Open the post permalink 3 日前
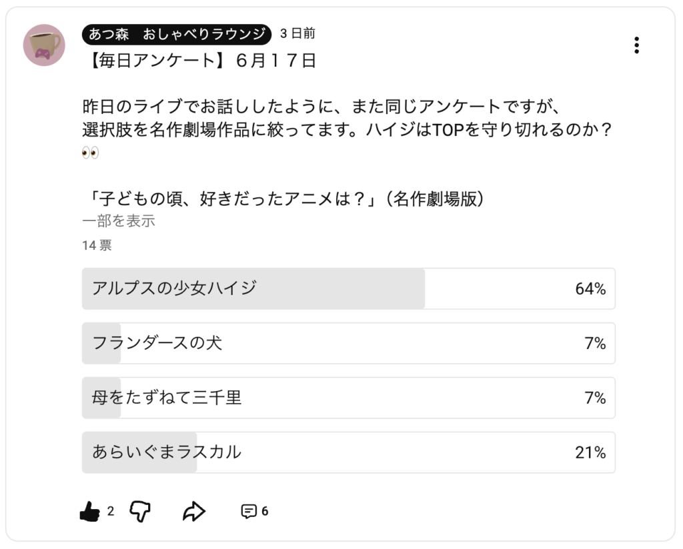The image size is (683, 549). point(297,33)
